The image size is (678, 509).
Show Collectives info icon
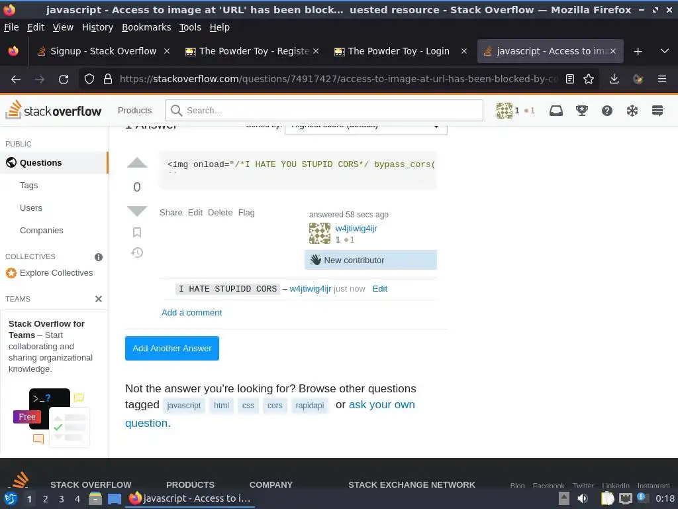pos(99,257)
